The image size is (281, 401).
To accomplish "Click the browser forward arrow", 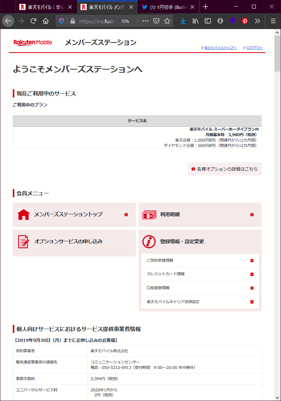I will (x=21, y=21).
